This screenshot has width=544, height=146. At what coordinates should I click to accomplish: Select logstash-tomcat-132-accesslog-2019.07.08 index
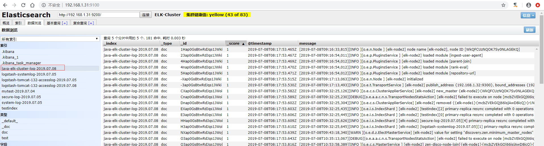point(50,85)
